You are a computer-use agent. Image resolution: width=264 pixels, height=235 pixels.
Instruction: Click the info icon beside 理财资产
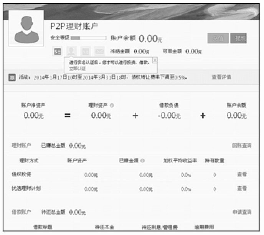pyautogui.click(x=112, y=106)
